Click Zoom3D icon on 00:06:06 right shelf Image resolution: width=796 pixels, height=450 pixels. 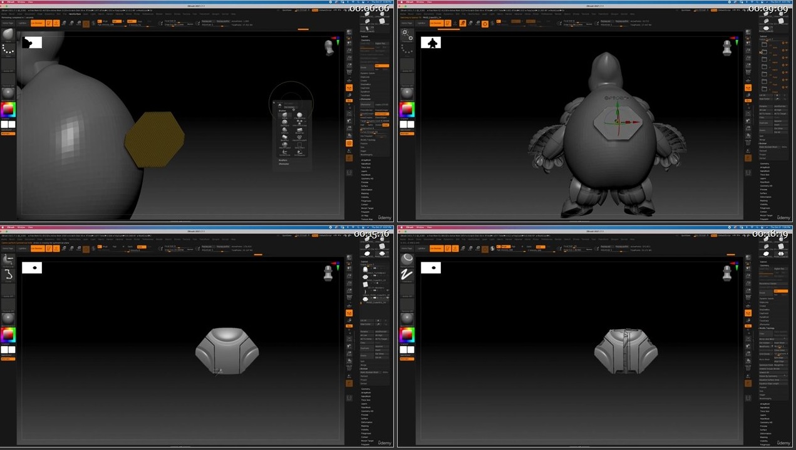click(349, 128)
